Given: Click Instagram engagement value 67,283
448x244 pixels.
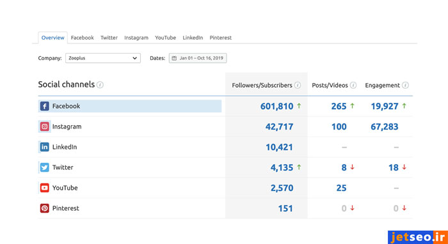Looking at the screenshot, I should [385, 126].
